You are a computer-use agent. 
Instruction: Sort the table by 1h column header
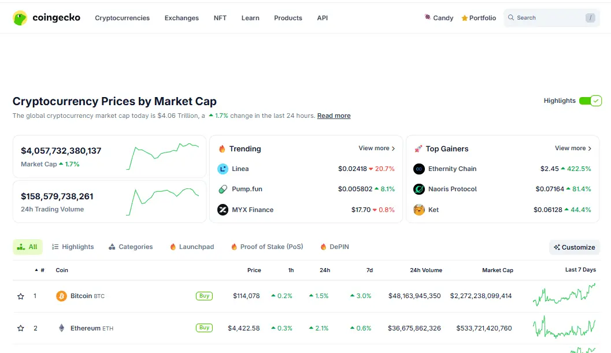[x=291, y=270]
